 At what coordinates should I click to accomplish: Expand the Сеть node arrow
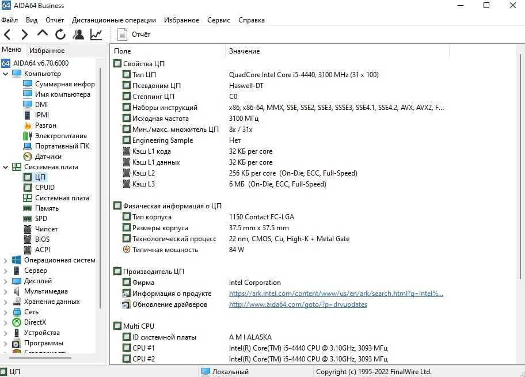5,313
